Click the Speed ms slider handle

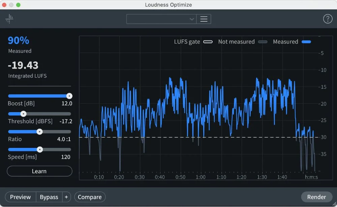40,149
